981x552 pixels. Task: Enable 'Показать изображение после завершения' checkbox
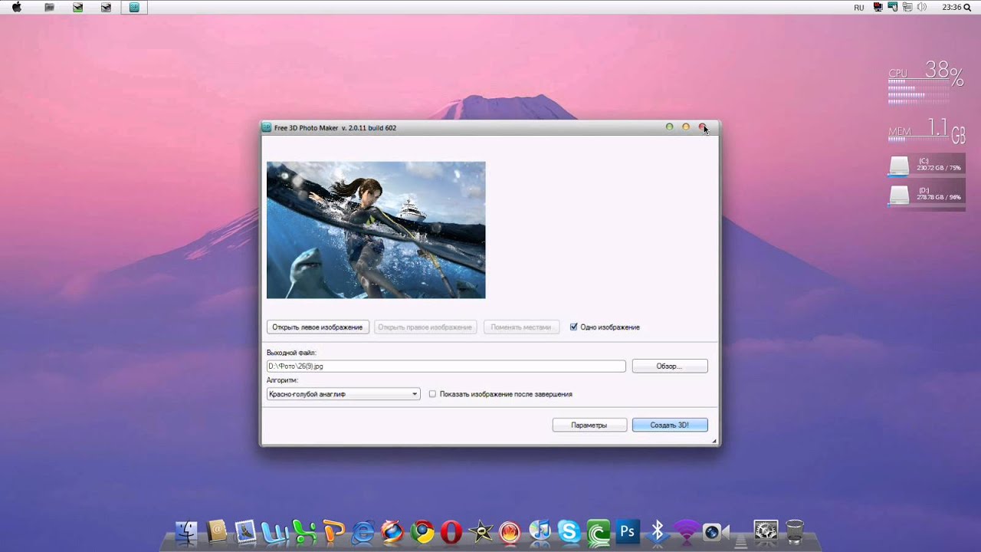pos(432,394)
